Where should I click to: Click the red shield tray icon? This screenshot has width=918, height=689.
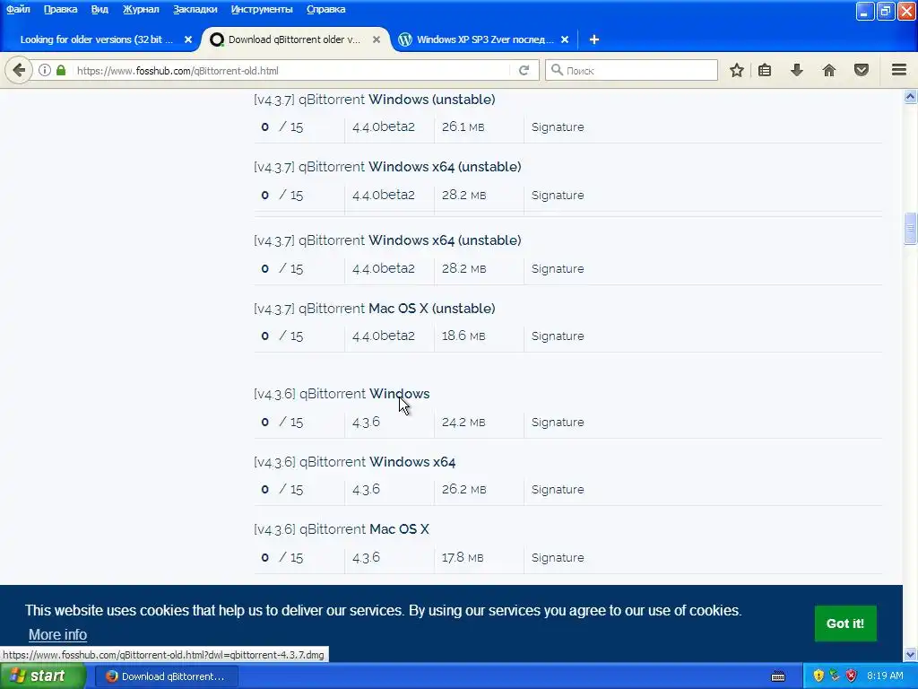852,676
